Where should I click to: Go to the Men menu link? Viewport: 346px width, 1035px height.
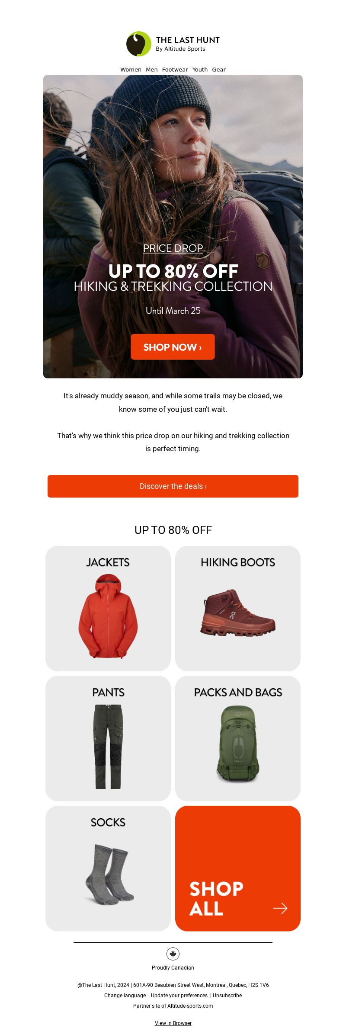pos(152,69)
